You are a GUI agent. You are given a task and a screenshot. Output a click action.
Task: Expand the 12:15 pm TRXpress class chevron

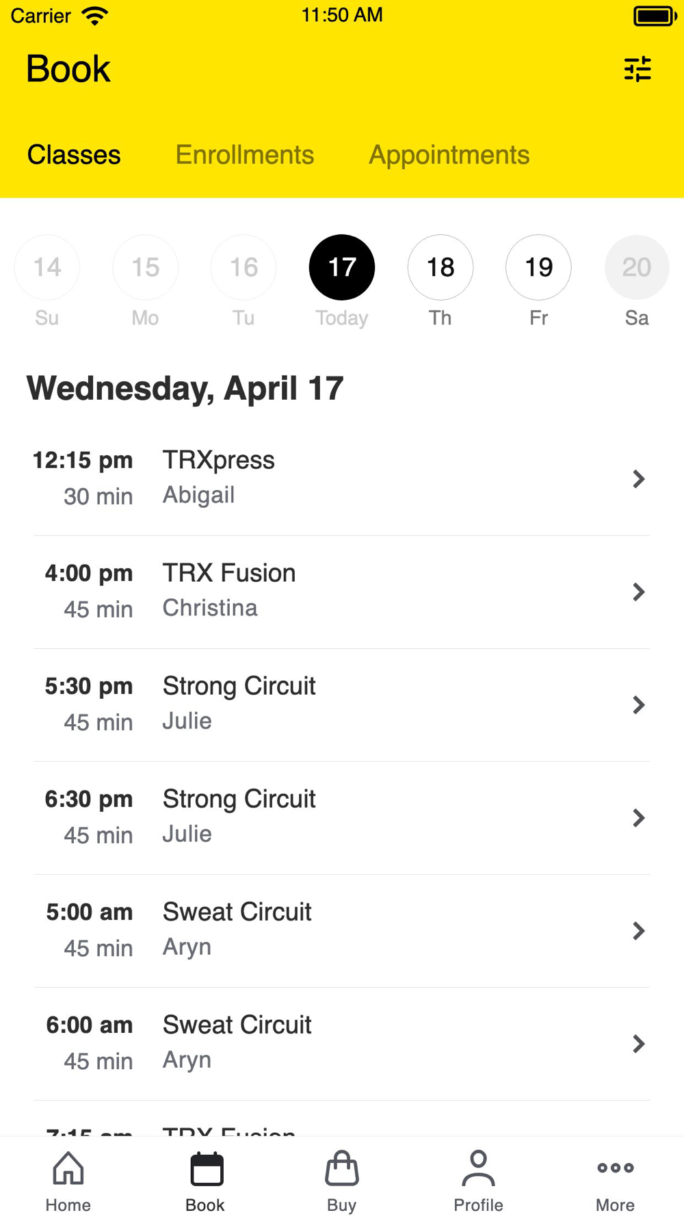pyautogui.click(x=638, y=479)
